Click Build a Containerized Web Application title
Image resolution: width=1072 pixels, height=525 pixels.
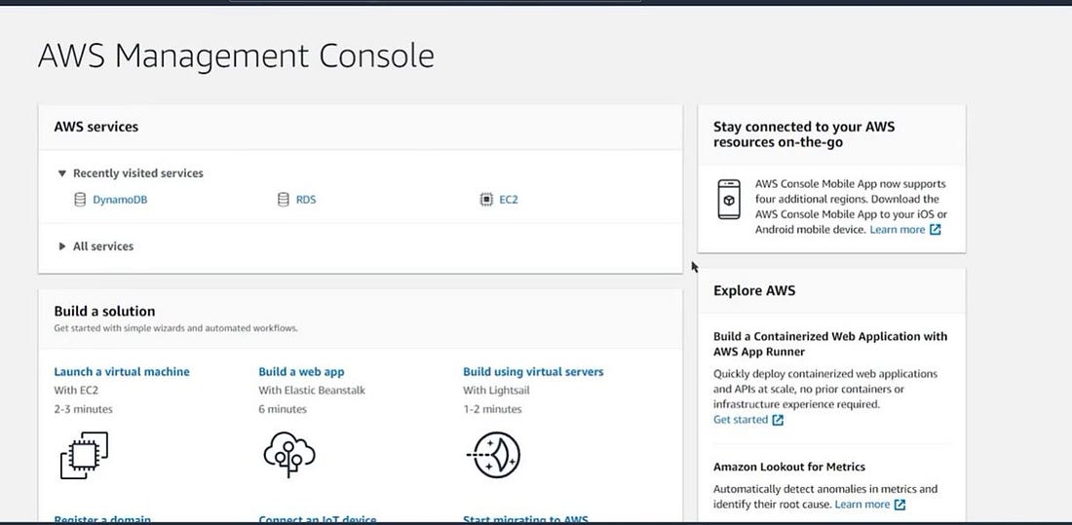point(830,344)
